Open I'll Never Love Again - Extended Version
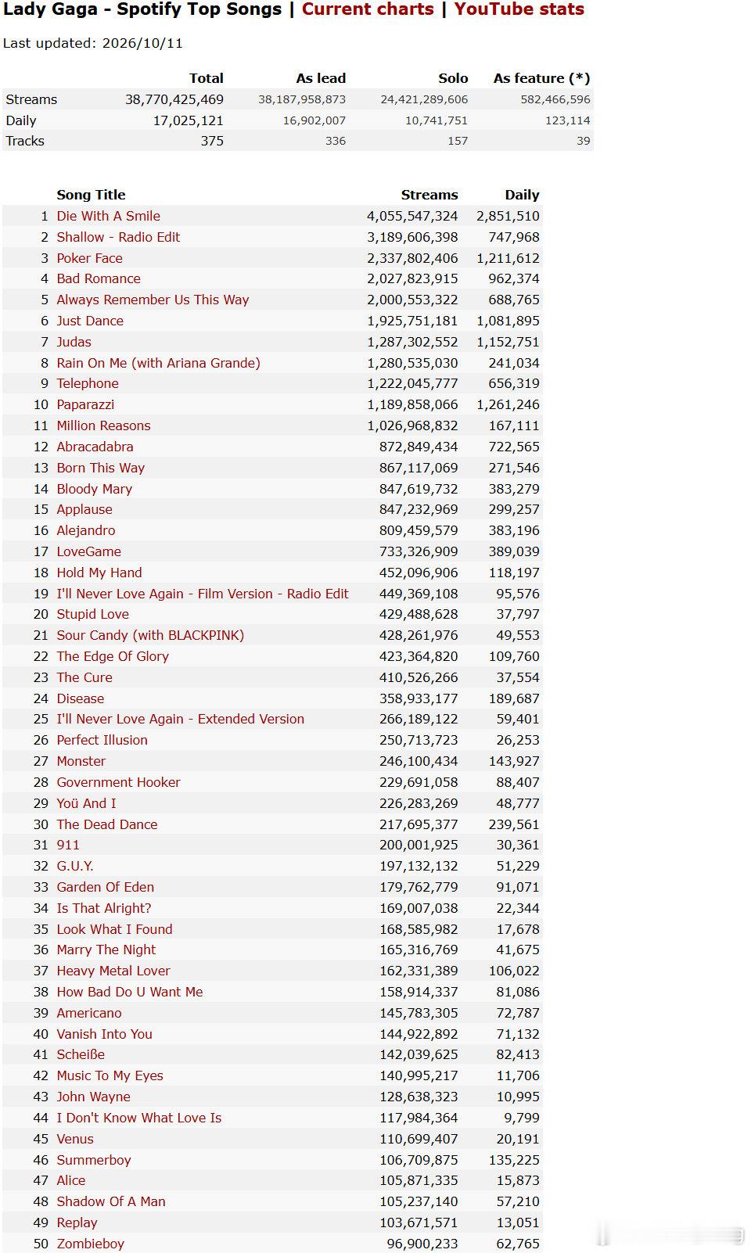The width and height of the screenshot is (751, 1253). [180, 719]
